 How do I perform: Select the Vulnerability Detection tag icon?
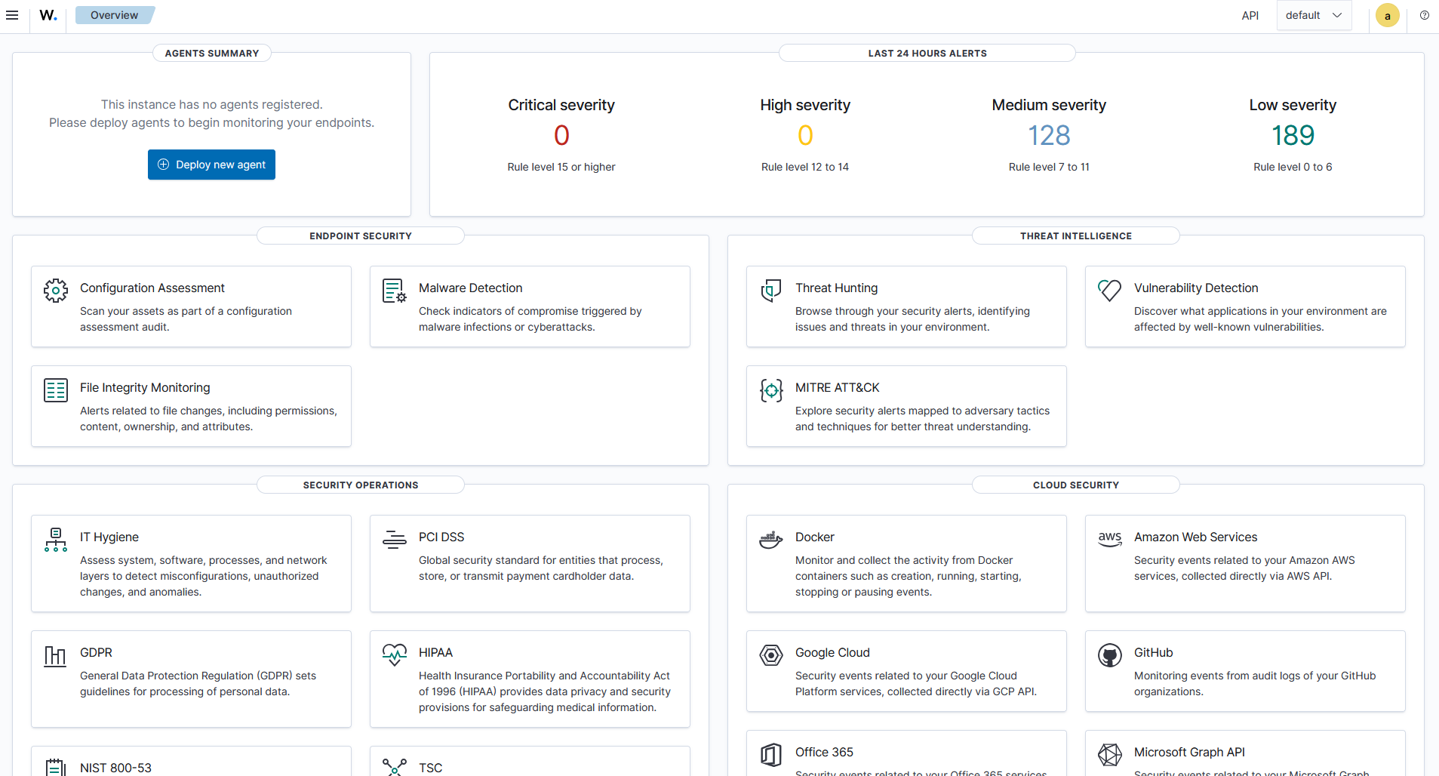click(x=1109, y=290)
